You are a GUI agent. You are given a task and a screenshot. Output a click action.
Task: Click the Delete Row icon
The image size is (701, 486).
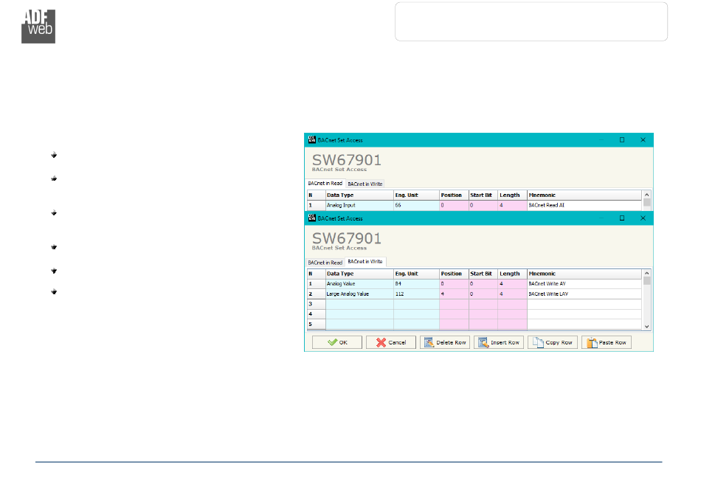click(x=429, y=342)
